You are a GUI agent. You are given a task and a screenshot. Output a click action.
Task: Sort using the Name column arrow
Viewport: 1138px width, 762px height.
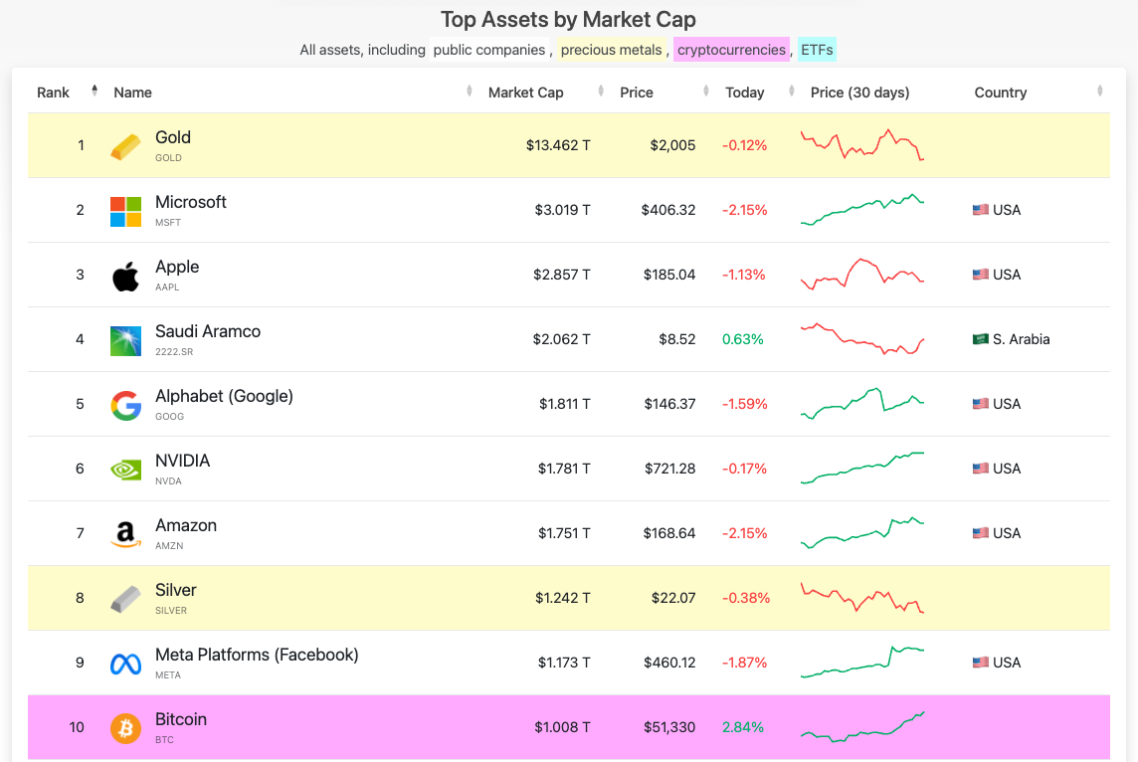[x=470, y=91]
